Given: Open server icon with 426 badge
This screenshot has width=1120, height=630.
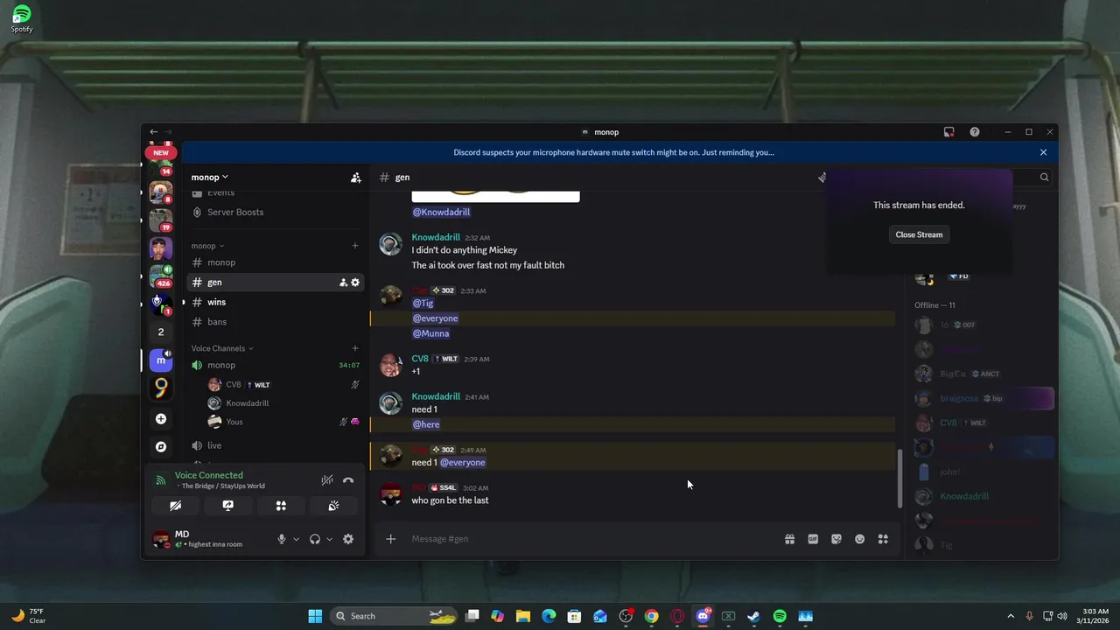Looking at the screenshot, I should tap(161, 276).
